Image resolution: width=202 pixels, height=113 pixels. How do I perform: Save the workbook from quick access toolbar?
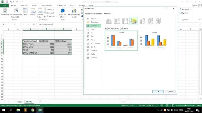[7, 2]
